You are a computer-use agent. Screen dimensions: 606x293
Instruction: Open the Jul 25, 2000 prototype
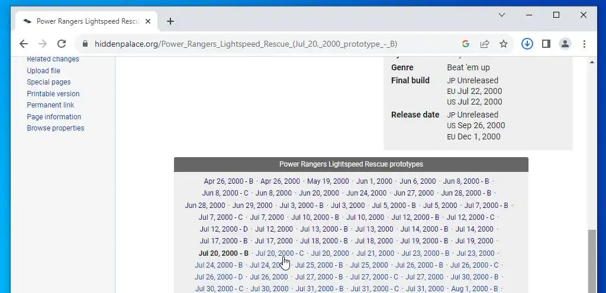tap(369, 265)
